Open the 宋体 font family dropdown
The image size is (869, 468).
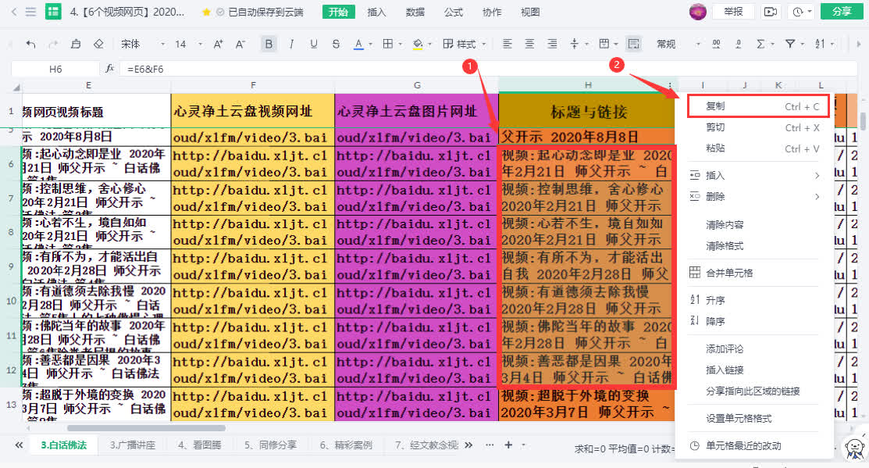click(x=143, y=44)
